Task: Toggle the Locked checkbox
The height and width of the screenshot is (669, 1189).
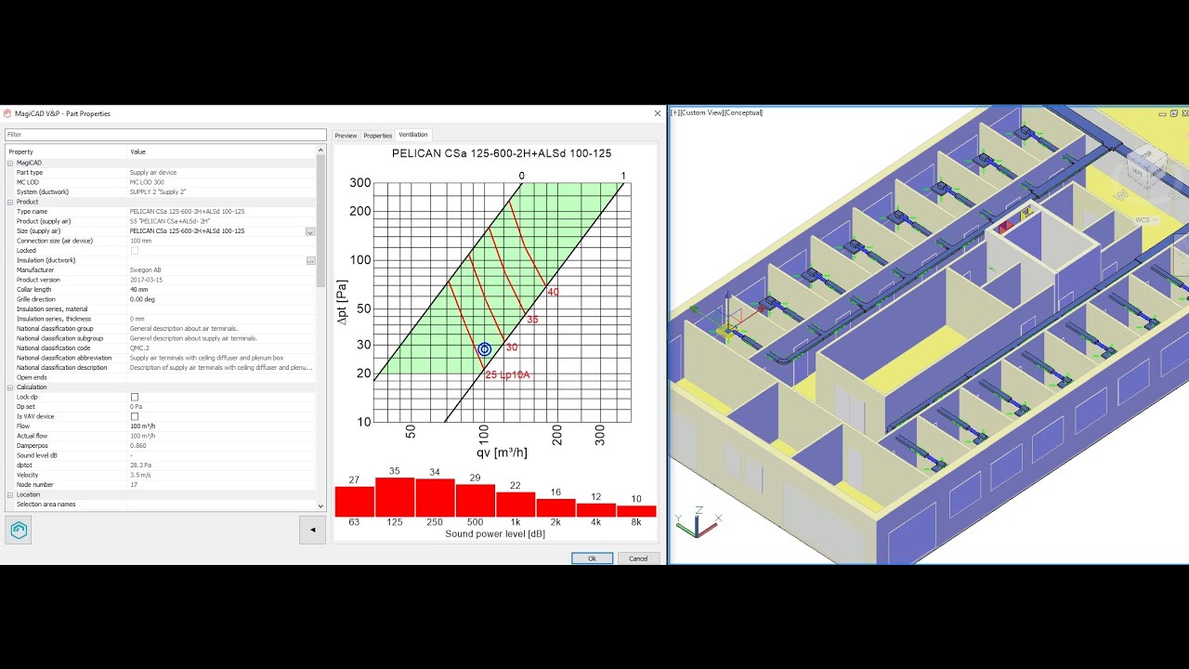Action: point(135,251)
